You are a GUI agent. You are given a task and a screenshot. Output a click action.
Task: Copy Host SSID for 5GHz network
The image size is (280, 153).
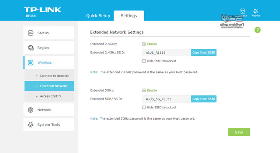(x=204, y=99)
